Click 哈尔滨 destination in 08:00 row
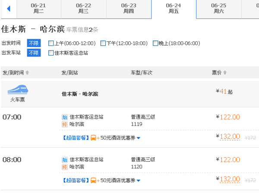Image resolution: width=259 pixels, height=195 pixels. (x=77, y=167)
